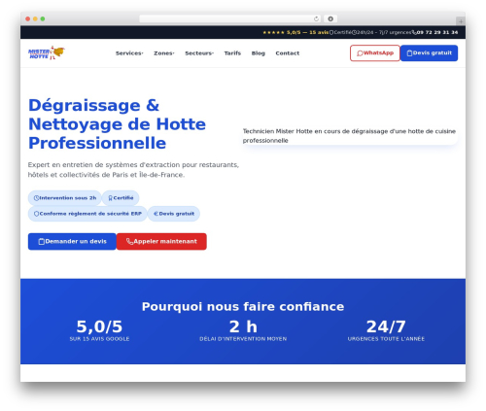Screen dimensions: 486x411
Task: Click Demander un devis button
Action: (72, 242)
